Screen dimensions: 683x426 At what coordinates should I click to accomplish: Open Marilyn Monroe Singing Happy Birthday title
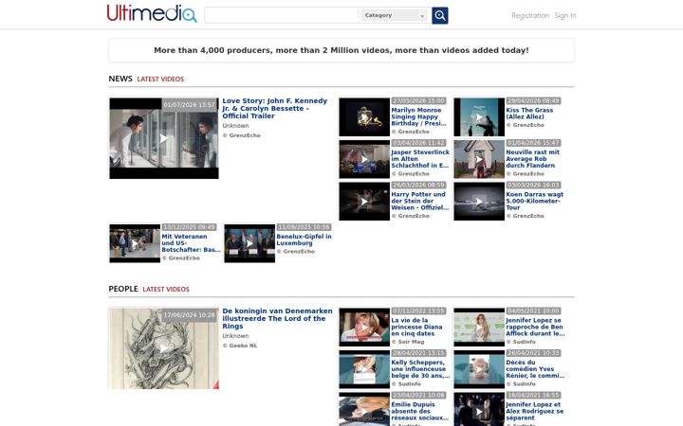click(418, 116)
